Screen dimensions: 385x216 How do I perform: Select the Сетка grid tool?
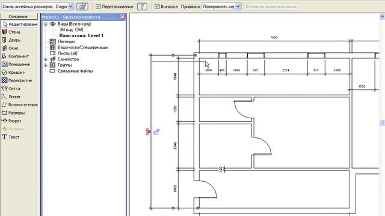pyautogui.click(x=11, y=89)
